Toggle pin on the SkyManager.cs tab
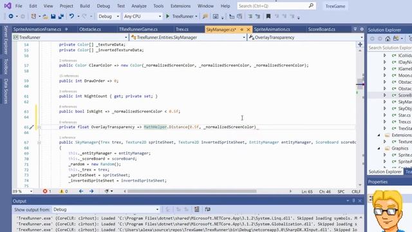412x232 pixels. pyautogui.click(x=242, y=30)
